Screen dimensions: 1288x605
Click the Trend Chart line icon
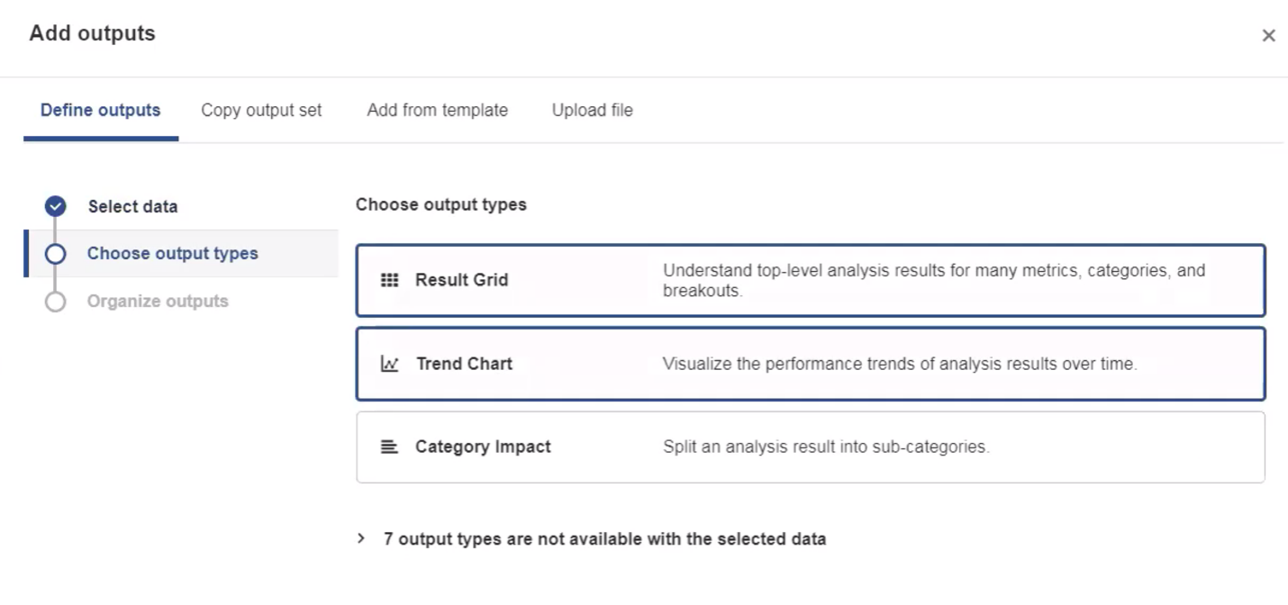coord(390,364)
